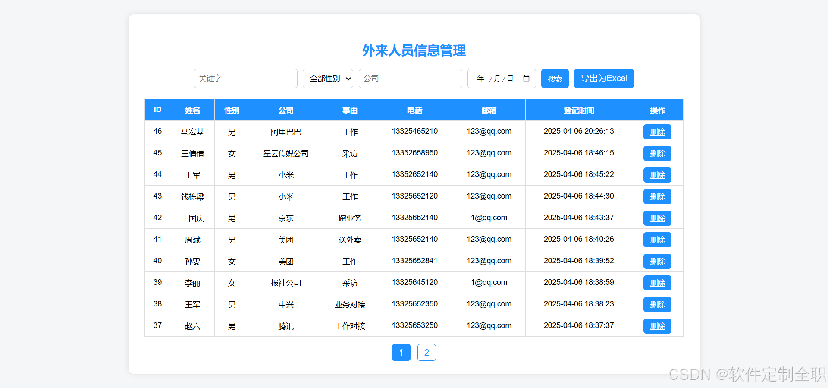Click phone number 13325653250
Image resolution: width=828 pixels, height=388 pixels.
click(414, 325)
